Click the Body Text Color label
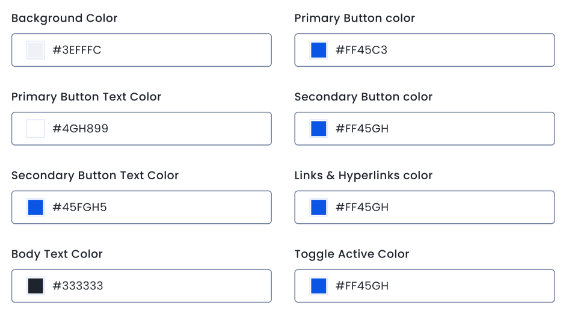563x314 pixels. coord(57,254)
